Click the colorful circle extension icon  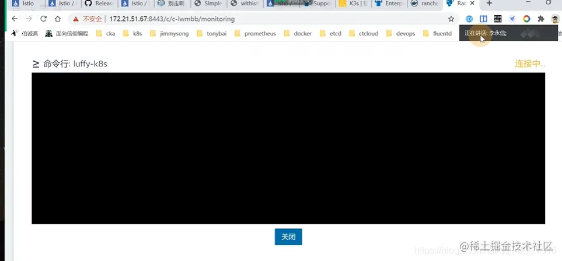[526, 19]
